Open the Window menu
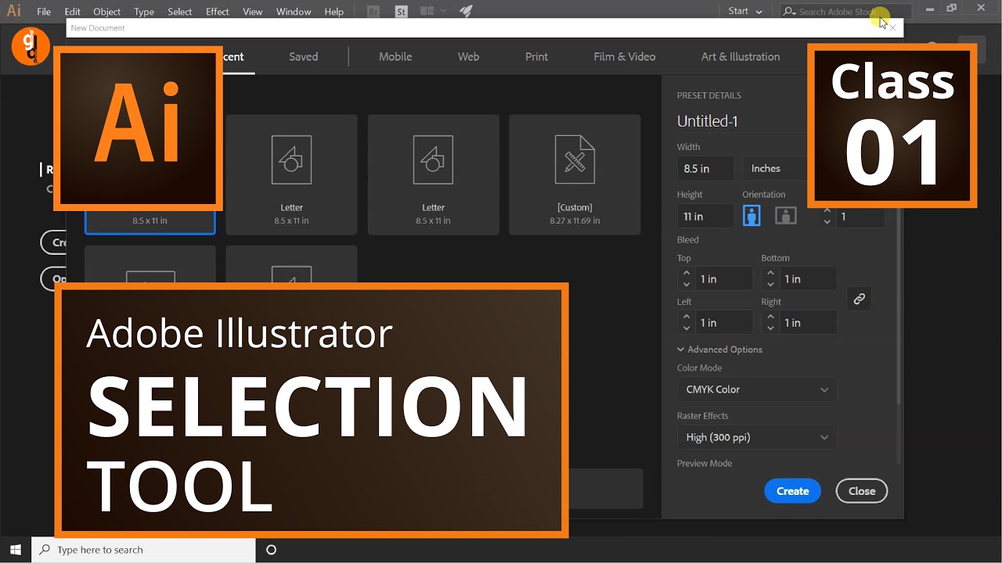Screen dimensions: 1002x563 point(294,12)
